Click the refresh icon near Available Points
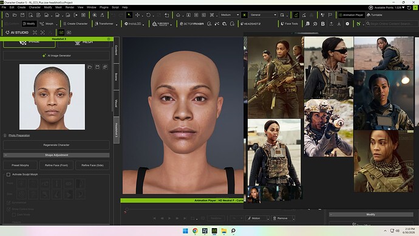 409,8
